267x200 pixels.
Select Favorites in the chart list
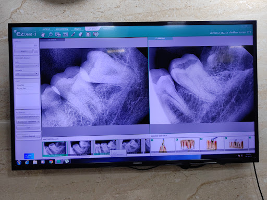pyautogui.click(x=20, y=85)
